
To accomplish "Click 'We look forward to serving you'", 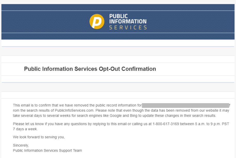I will pos(39,137).
